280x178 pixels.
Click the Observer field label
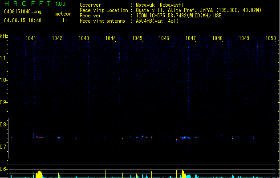coord(90,5)
